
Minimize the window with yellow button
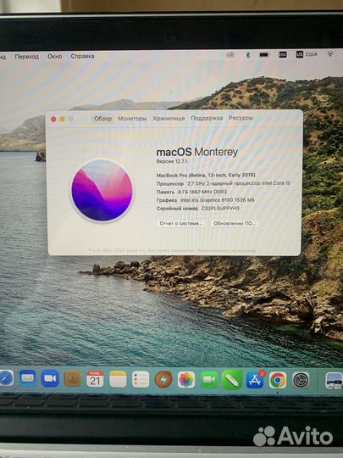pos(62,120)
